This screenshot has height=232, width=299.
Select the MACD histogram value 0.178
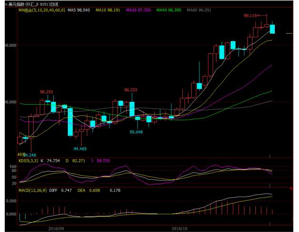click(x=115, y=190)
